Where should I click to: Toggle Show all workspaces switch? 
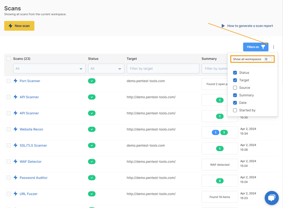(268, 59)
